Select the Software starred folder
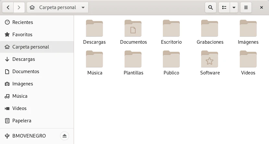Screen dimensions: 269x144 (210, 59)
